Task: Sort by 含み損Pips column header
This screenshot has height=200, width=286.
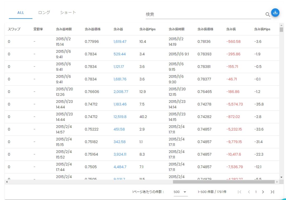Action: point(262,29)
